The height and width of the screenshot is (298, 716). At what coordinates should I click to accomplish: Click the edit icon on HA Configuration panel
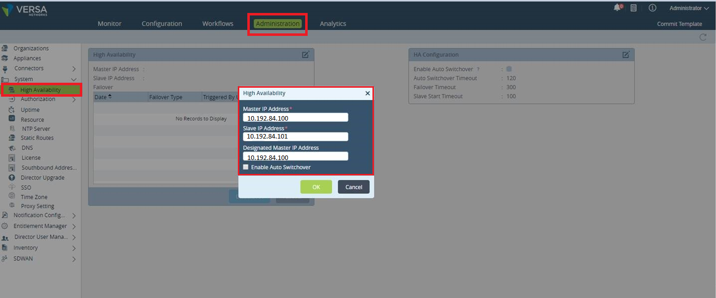click(626, 54)
